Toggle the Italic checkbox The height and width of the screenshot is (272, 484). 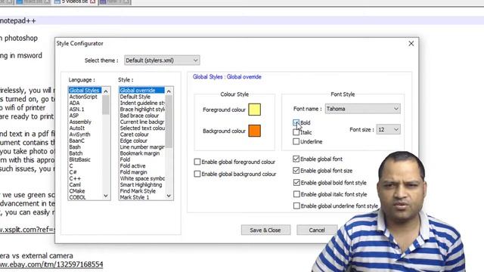click(296, 132)
